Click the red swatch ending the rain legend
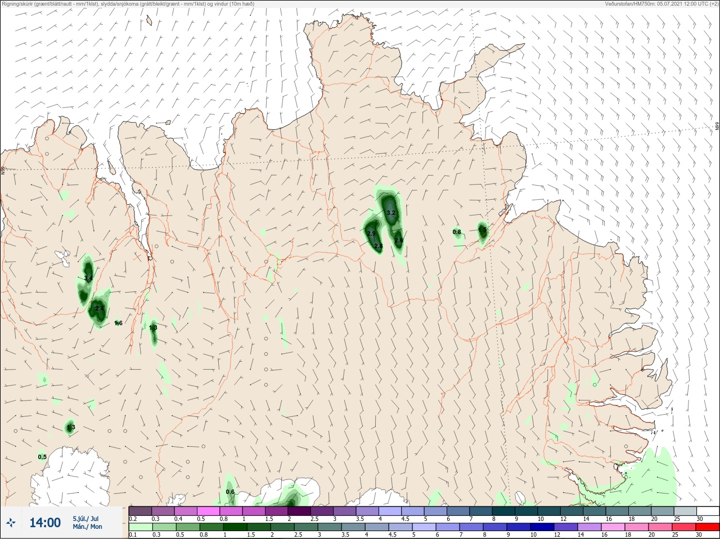The width and height of the screenshot is (720, 539). (708, 527)
